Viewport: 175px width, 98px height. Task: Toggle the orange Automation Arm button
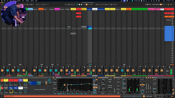pos(86,5)
